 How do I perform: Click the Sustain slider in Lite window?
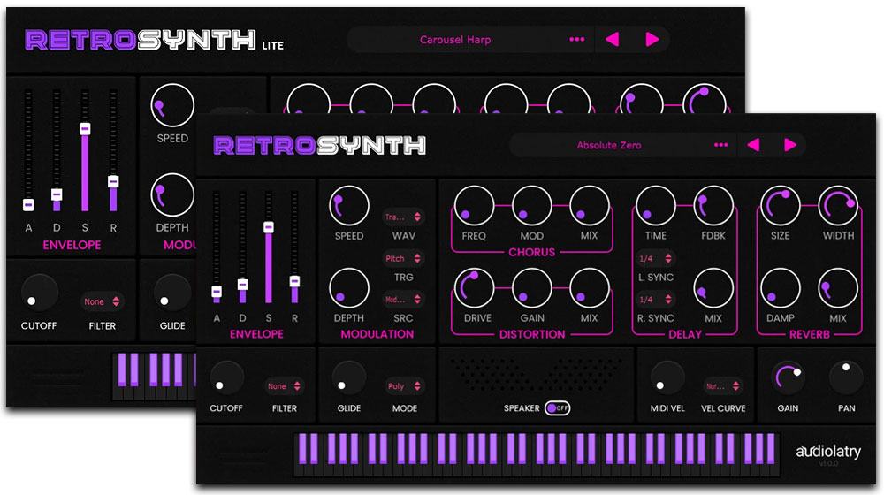pyautogui.click(x=85, y=150)
